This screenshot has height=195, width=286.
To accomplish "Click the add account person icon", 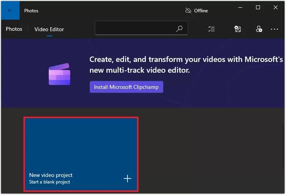I will 259,29.
